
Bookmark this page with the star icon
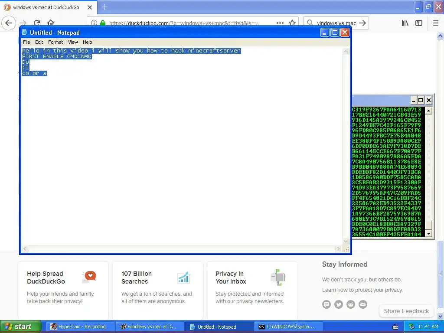(292, 23)
